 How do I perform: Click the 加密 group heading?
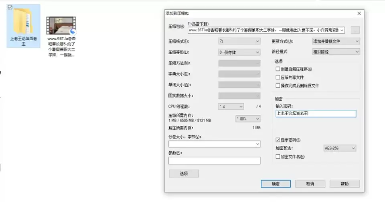point(278,99)
